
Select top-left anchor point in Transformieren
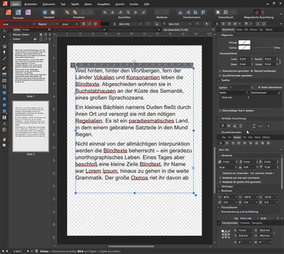click(x=222, y=231)
